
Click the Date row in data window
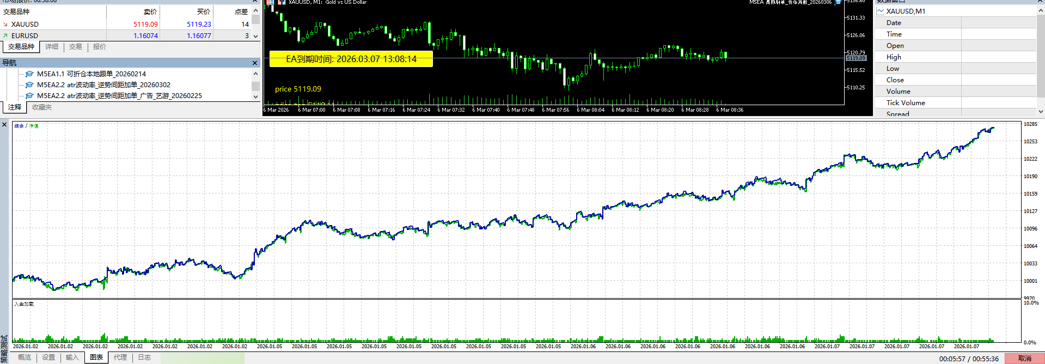click(x=956, y=23)
